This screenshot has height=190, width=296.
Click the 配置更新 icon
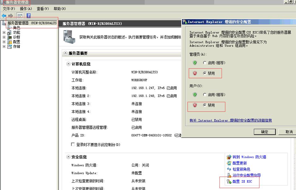pyautogui.click(x=229, y=163)
